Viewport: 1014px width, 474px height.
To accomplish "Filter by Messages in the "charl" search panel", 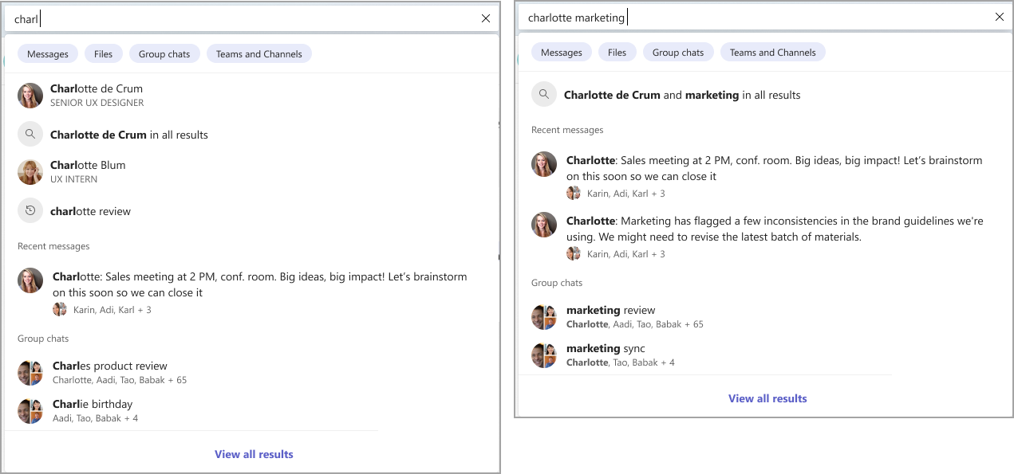I will point(48,54).
